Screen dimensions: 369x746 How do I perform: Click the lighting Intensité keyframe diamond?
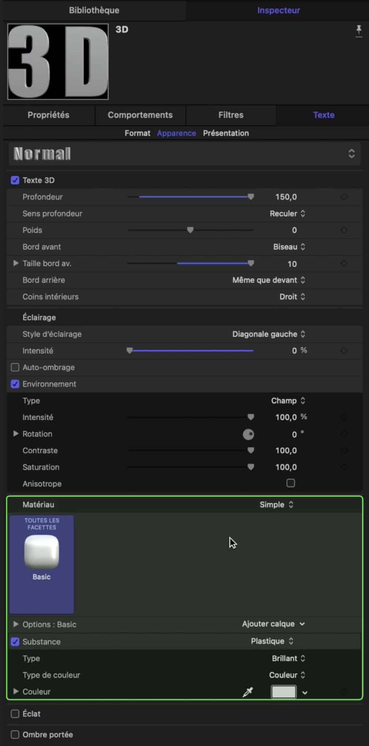[344, 351]
